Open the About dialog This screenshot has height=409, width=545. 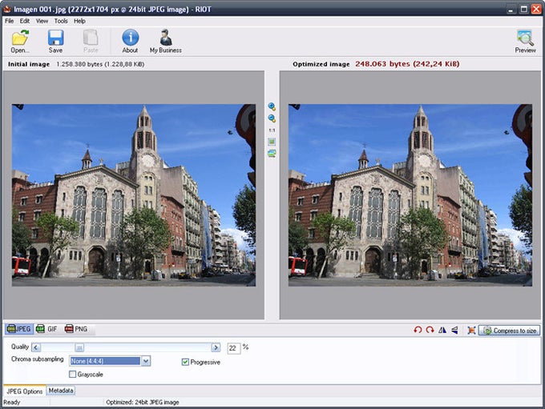pos(130,41)
